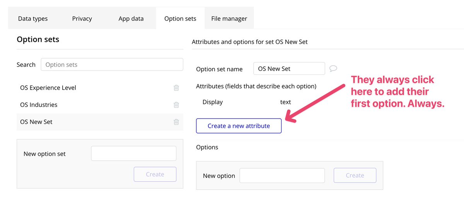Click the Options section heading
Image resolution: width=464 pixels, height=215 pixels.
pyautogui.click(x=207, y=147)
